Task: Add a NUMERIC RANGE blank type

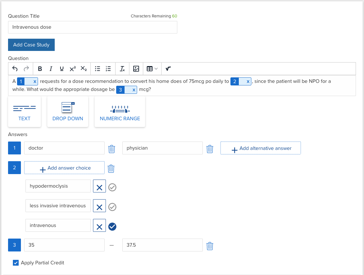Action: [120, 112]
